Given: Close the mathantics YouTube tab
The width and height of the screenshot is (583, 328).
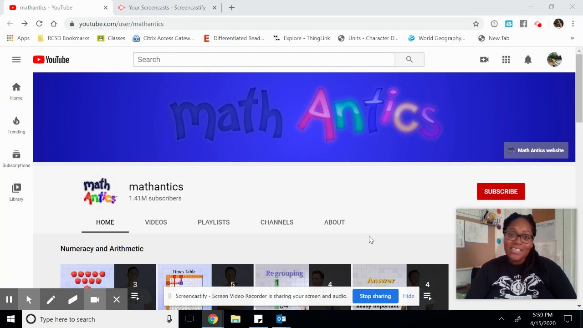Looking at the screenshot, I should [106, 8].
